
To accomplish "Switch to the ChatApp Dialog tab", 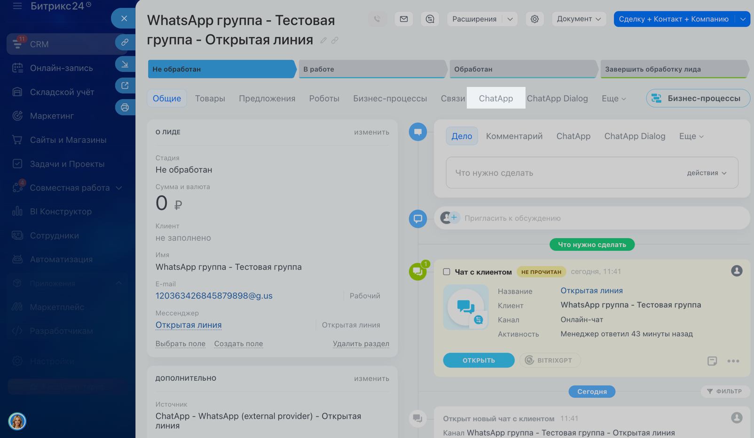I will pyautogui.click(x=557, y=98).
